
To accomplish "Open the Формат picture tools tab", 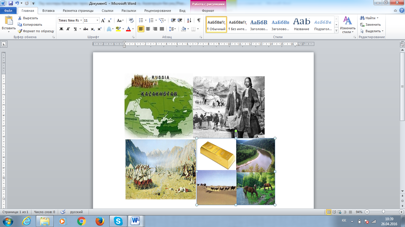I will [x=208, y=11].
